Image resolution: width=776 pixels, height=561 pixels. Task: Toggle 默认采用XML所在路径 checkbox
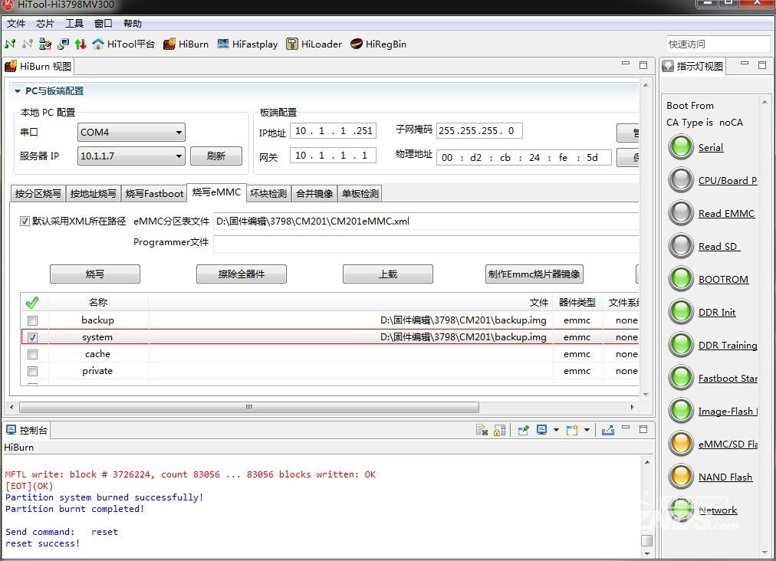25,221
